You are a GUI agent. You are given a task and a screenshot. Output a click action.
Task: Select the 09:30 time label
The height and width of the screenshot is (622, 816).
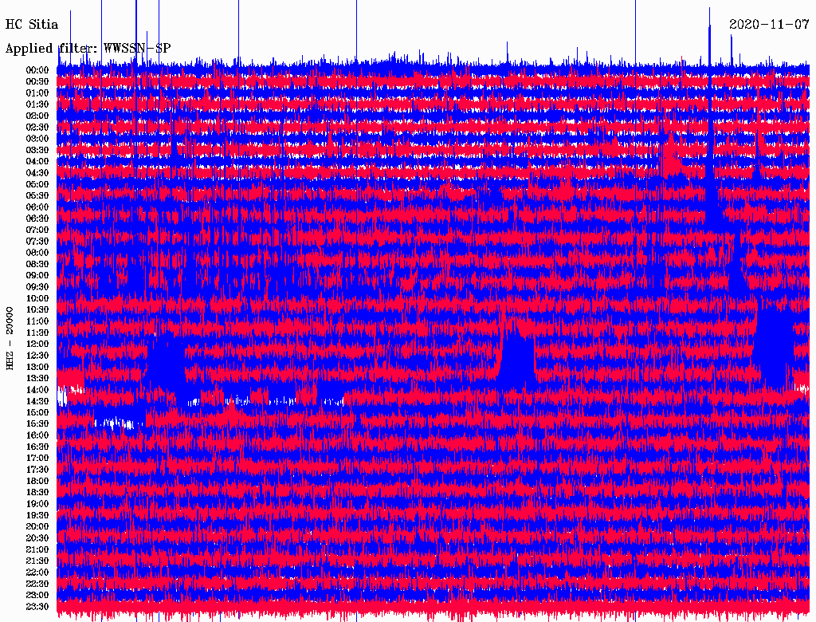[37, 287]
